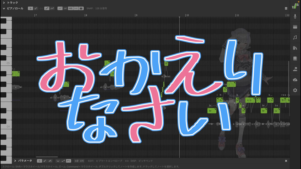Select the parameter pencil tool

(45, 161)
